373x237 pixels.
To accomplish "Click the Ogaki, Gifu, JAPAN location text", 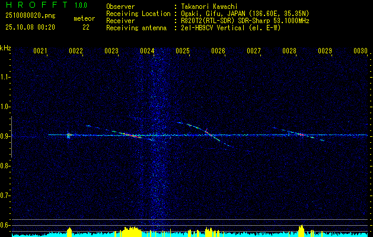I will [245, 14].
